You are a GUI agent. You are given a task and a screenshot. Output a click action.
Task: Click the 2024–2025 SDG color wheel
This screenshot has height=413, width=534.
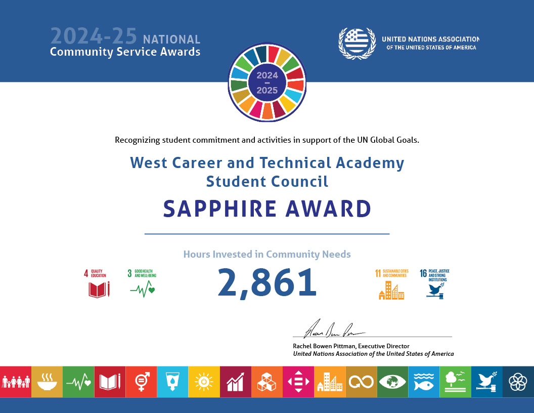point(267,82)
